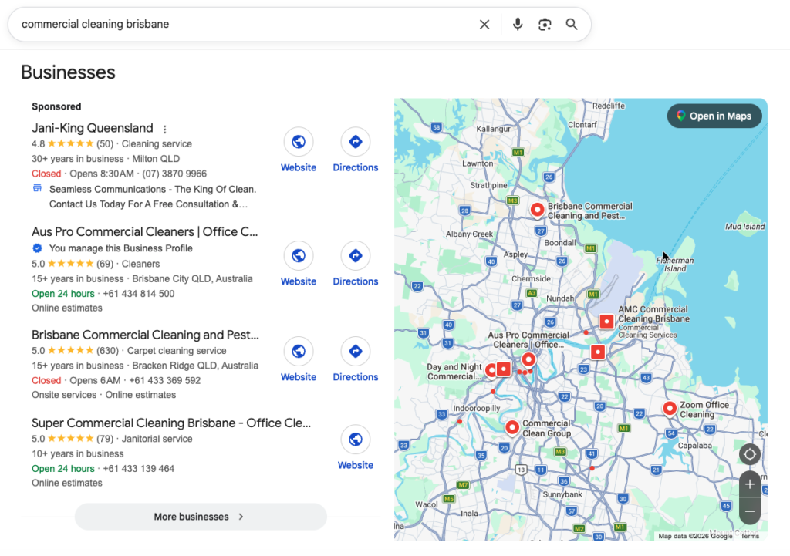Screen dimensions: 790x556
Task: Click the (630) reviews count
Action: [107, 351]
